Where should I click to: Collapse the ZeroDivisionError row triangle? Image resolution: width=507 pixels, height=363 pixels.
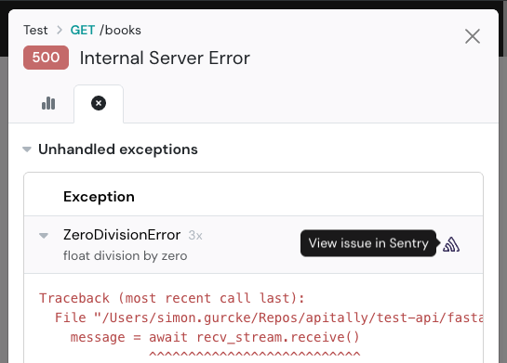click(x=44, y=236)
